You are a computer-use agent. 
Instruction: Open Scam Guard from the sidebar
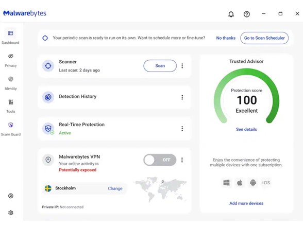click(11, 129)
